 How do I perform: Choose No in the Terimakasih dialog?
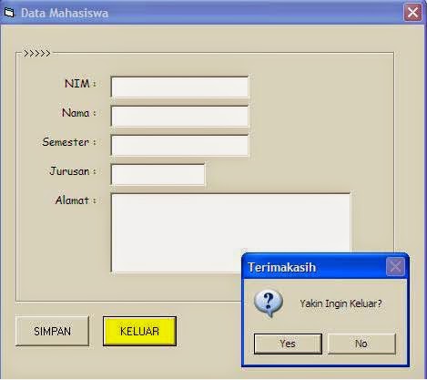(361, 344)
